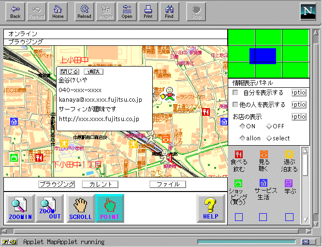Click the blue viewport rectangle in overview map
Image resolution: width=322 pixels, height=247 pixels.
pos(263,56)
